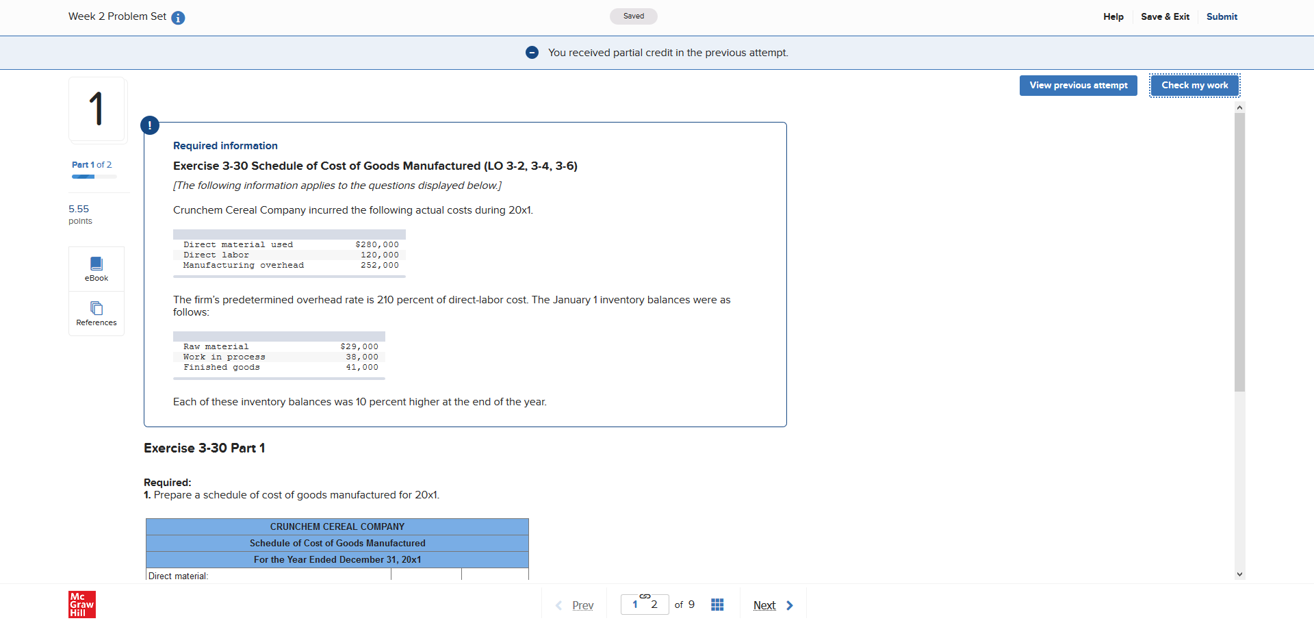The image size is (1314, 623).
Task: Click View previous attempt button
Action: (1079, 86)
